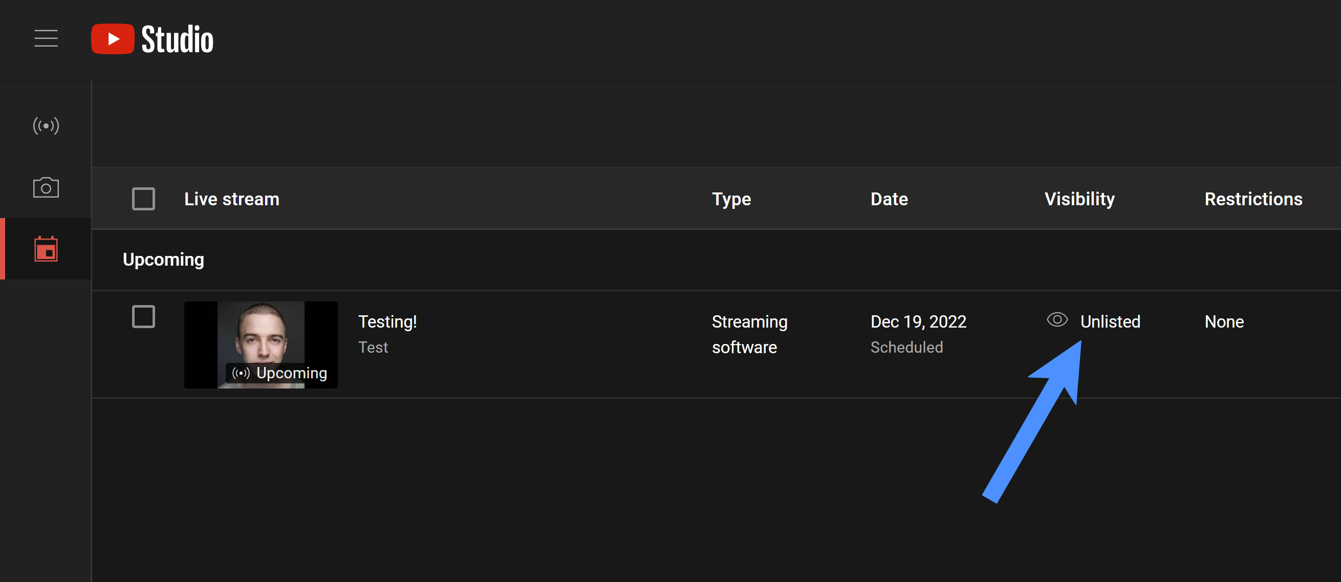The width and height of the screenshot is (1341, 582).
Task: Click the YouTube Studio logo
Action: coord(152,39)
